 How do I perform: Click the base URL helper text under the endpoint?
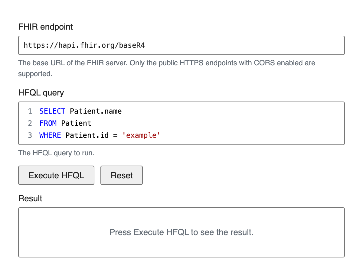coord(166,63)
